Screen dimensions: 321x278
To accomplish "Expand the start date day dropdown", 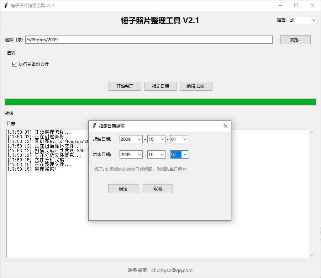I will pyautogui.click(x=185, y=139).
